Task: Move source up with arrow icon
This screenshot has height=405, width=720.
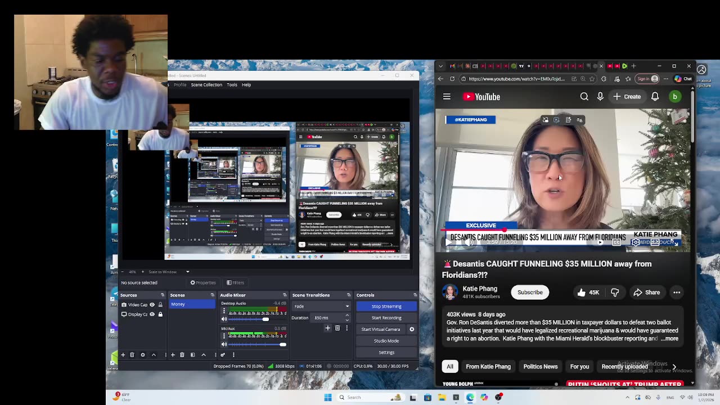Action: click(154, 355)
